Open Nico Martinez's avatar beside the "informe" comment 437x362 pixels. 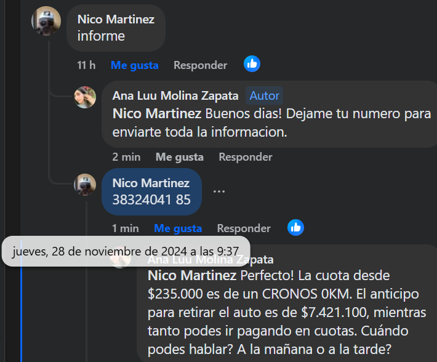[x=46, y=21]
